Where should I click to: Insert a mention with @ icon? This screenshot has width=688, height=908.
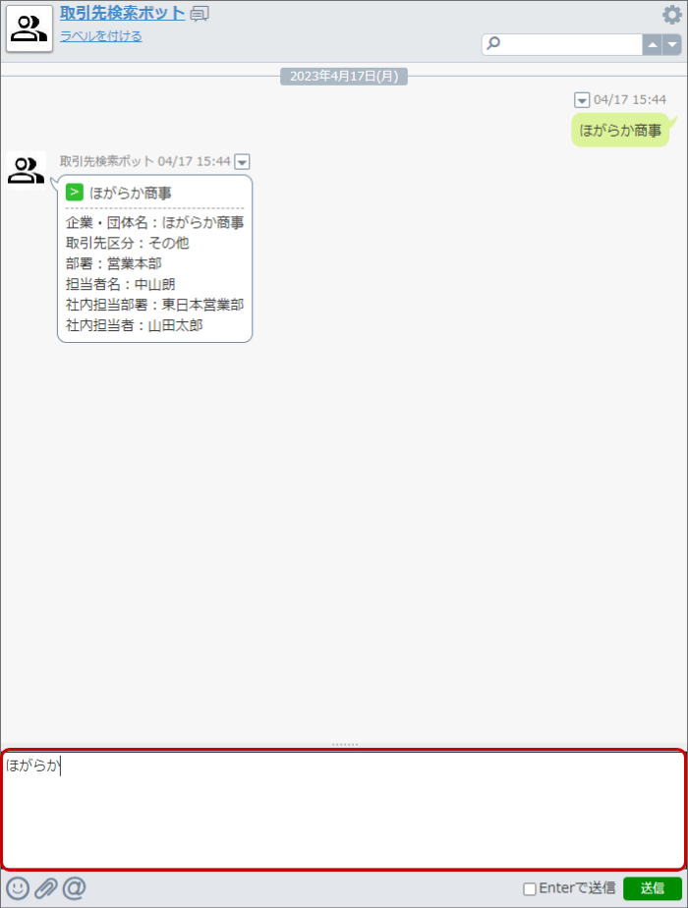pyautogui.click(x=74, y=887)
